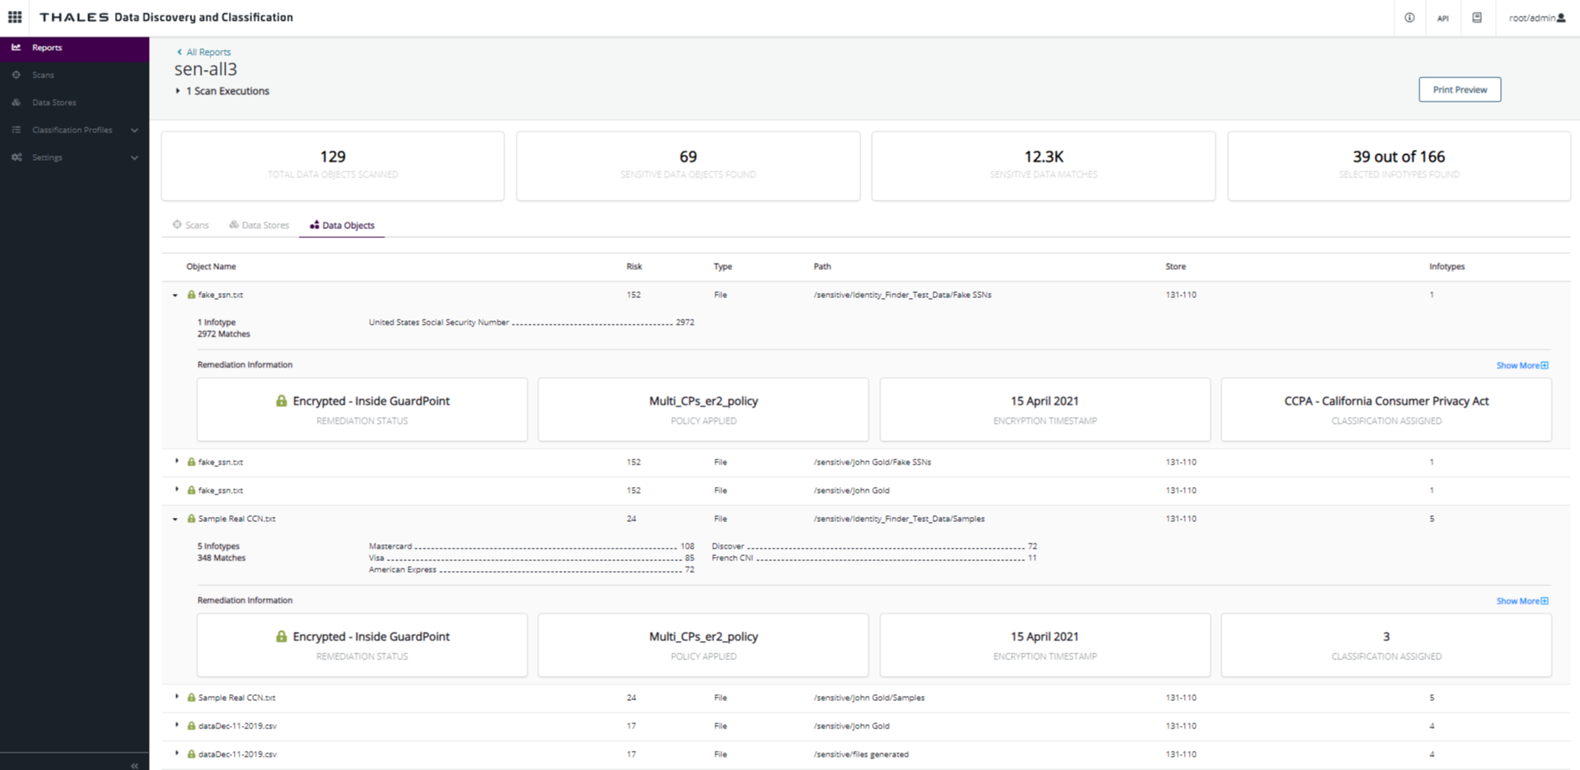This screenshot has height=770, width=1580.
Task: Open the app switcher grid icon
Action: pos(15,17)
